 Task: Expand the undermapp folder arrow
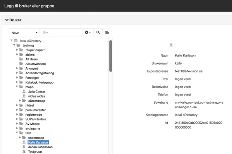20,137
